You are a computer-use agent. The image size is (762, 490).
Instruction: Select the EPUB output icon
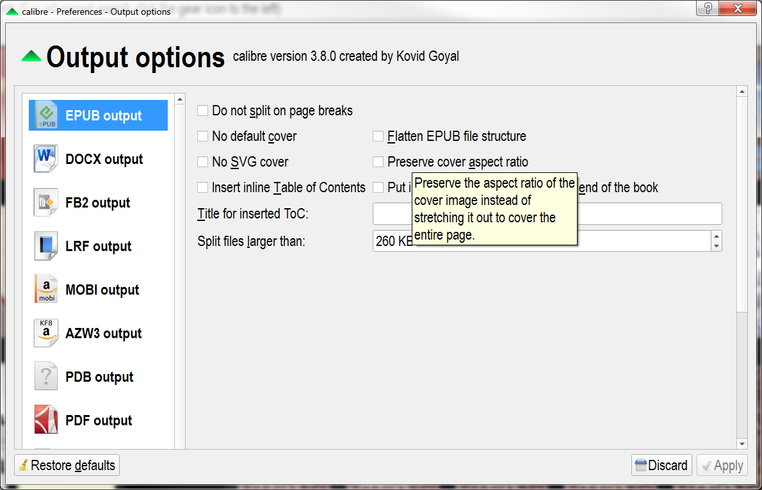tap(46, 116)
